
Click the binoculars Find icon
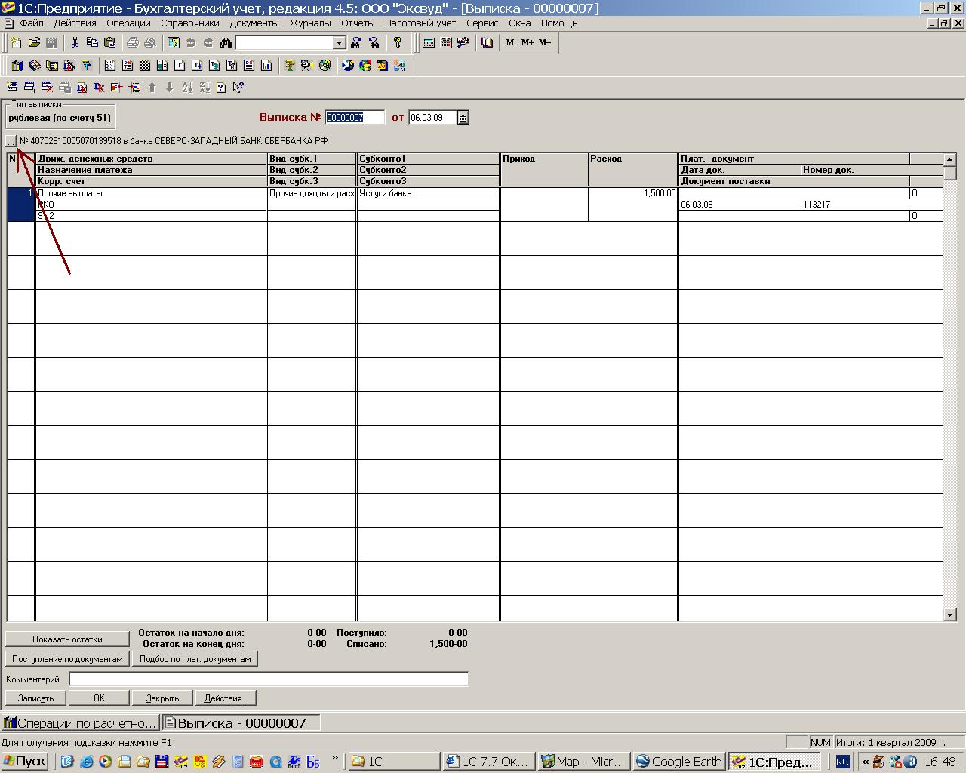(226, 43)
